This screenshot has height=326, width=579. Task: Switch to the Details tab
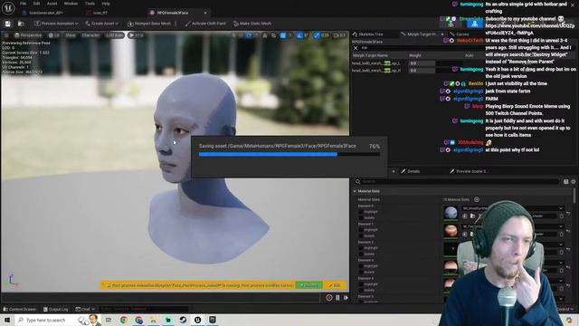pos(411,171)
